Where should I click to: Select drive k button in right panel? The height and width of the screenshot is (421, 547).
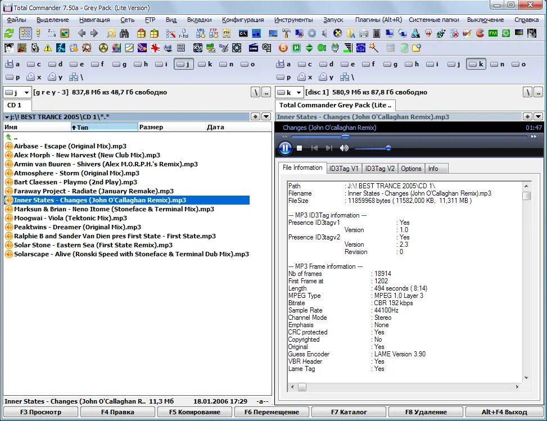pyautogui.click(x=476, y=64)
